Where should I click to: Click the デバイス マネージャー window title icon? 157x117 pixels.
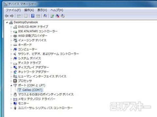[6, 4]
